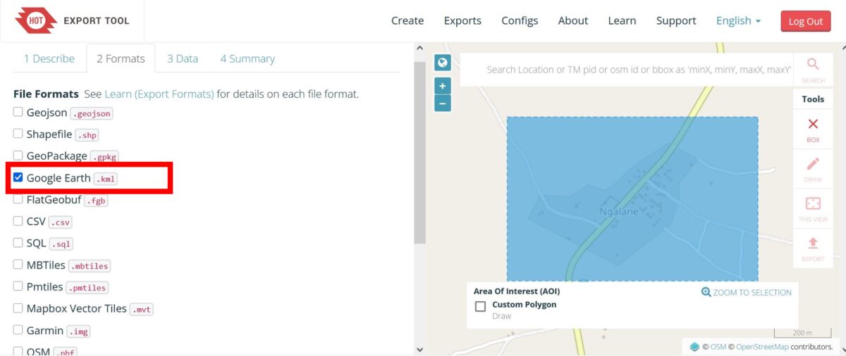The width and height of the screenshot is (846, 356).
Task: Open the Create menu item
Action: point(407,20)
